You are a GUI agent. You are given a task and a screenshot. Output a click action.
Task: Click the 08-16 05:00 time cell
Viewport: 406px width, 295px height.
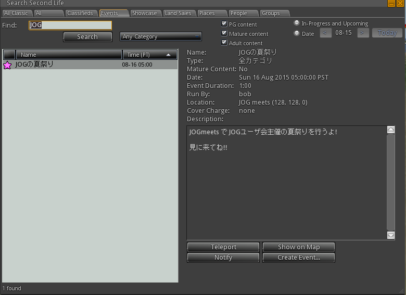[137, 65]
